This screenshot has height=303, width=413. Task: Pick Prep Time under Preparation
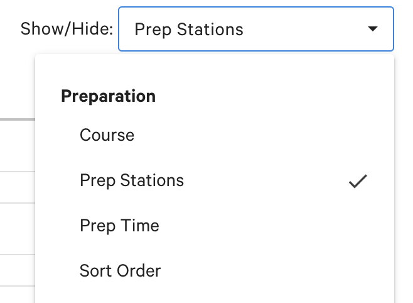[119, 226]
